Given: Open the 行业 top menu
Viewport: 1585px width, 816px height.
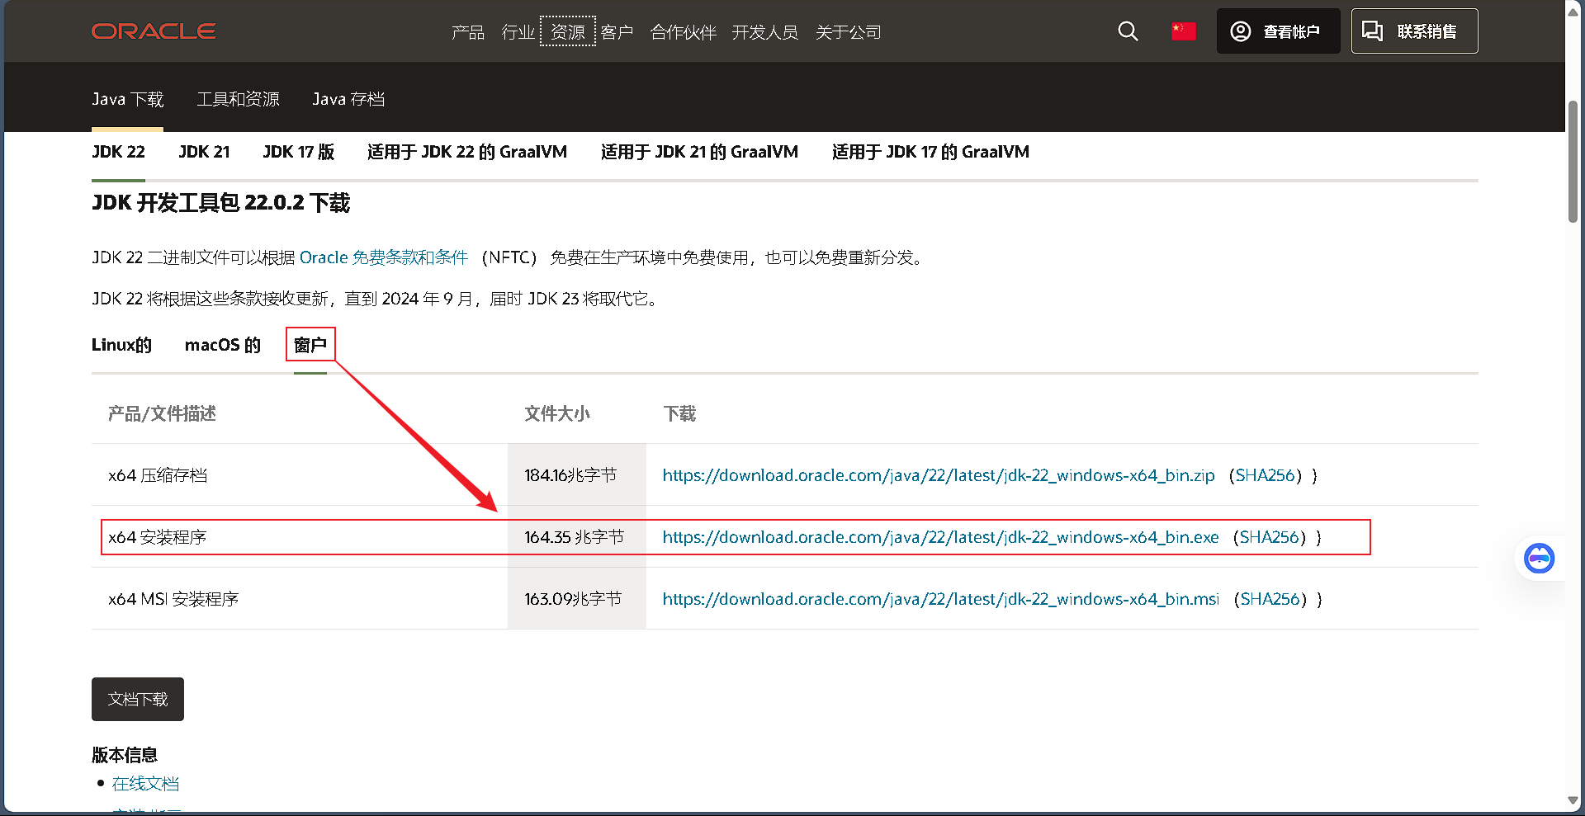Looking at the screenshot, I should click(518, 32).
